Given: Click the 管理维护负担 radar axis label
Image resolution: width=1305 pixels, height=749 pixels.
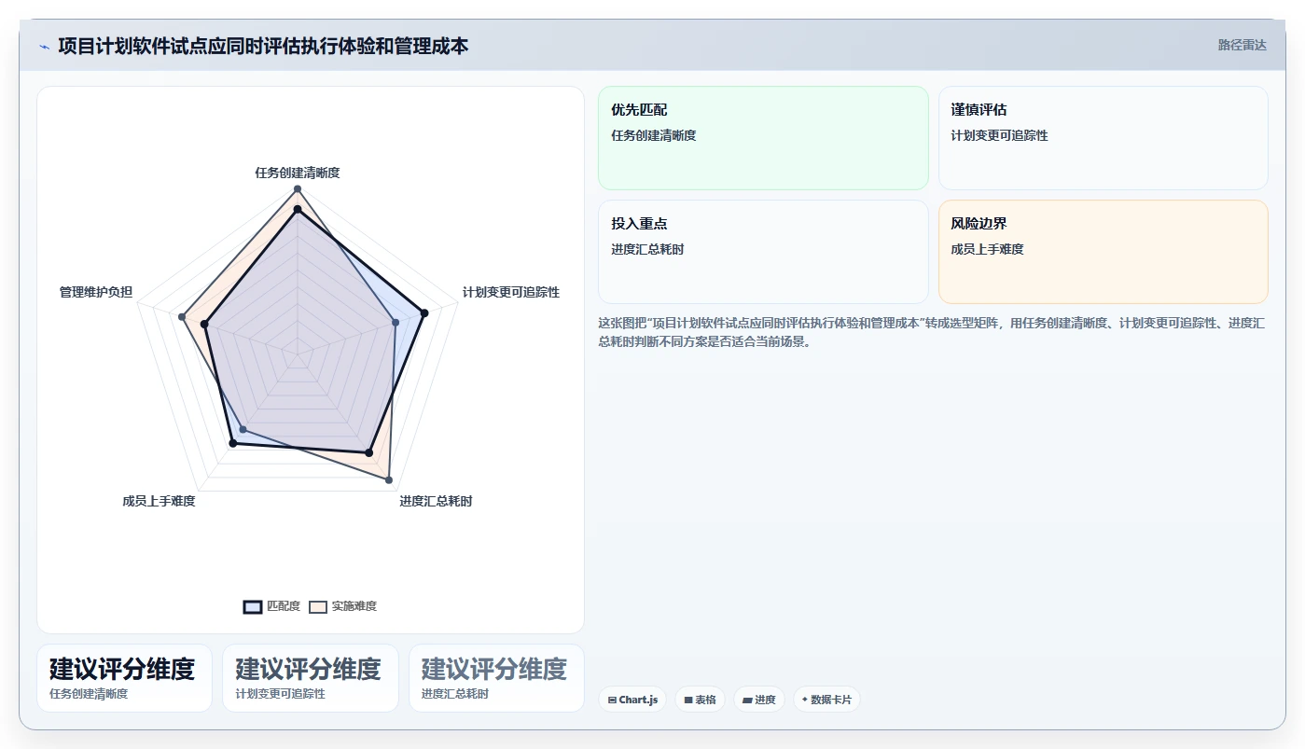Looking at the screenshot, I should (x=96, y=292).
